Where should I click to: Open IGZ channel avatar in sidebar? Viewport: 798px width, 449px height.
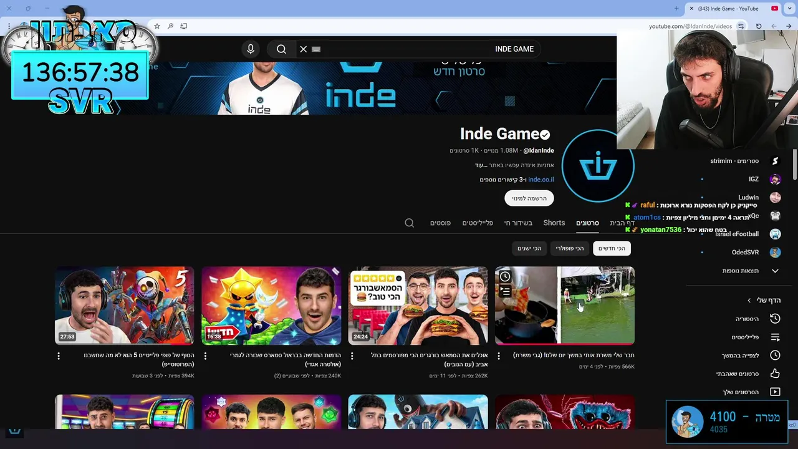(775, 179)
